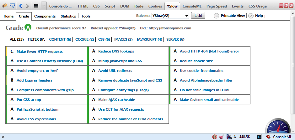Open Compress components with gzip rule
The image size is (295, 140).
click(x=45, y=90)
